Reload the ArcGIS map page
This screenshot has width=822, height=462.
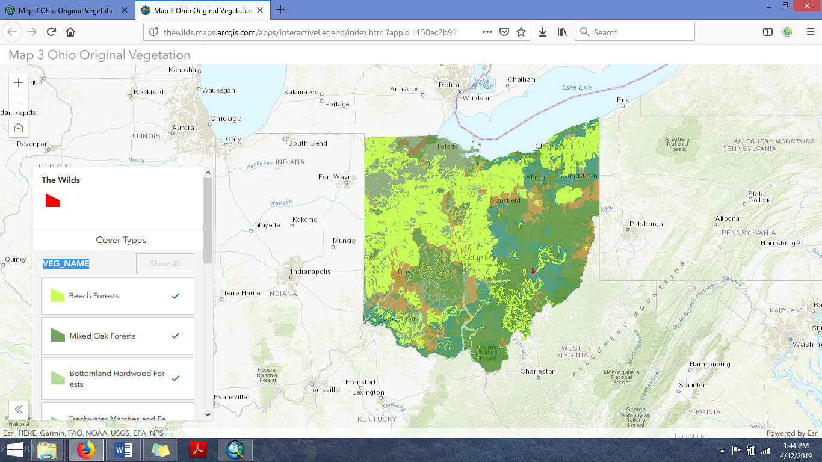[51, 32]
